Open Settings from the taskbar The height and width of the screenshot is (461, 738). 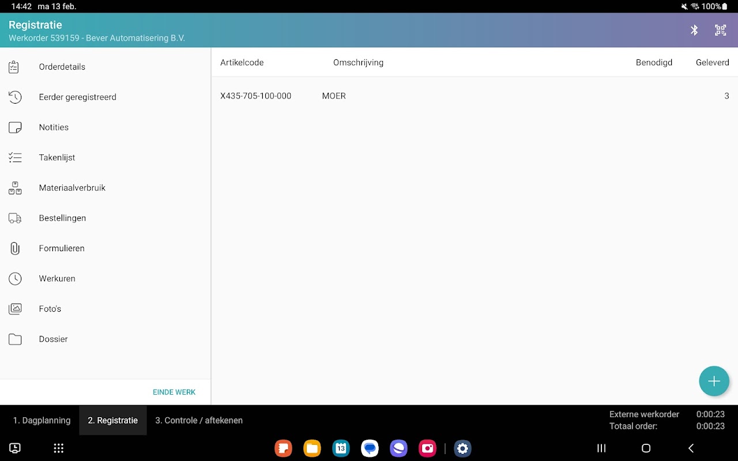tap(462, 448)
